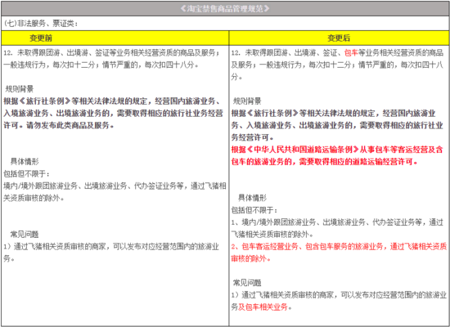Screen dimensions: 450x327
Task: Click 具体情形 heading in left column
Action: point(25,162)
